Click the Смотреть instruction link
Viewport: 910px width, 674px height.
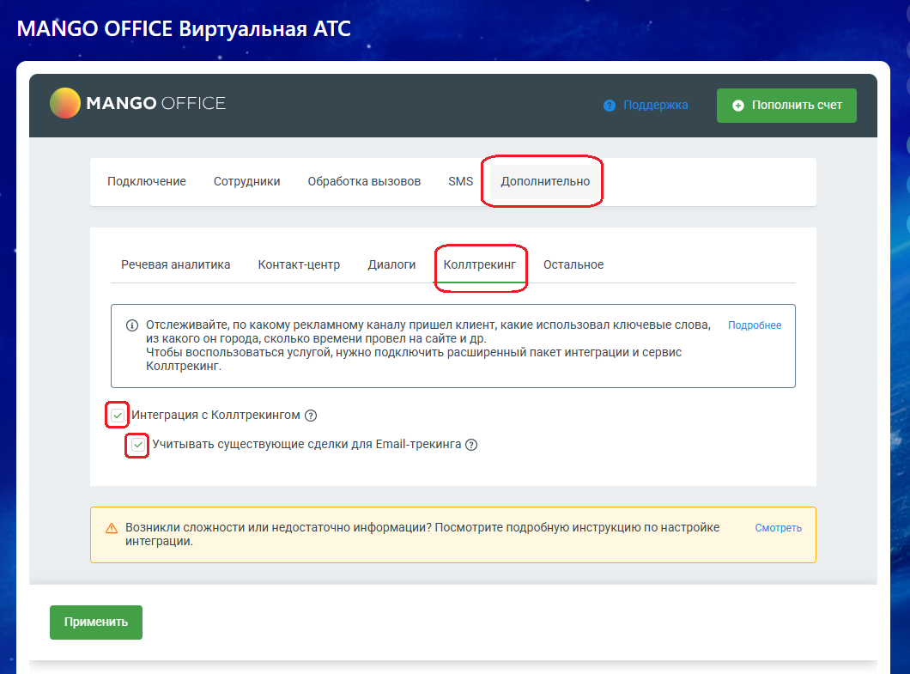point(778,528)
